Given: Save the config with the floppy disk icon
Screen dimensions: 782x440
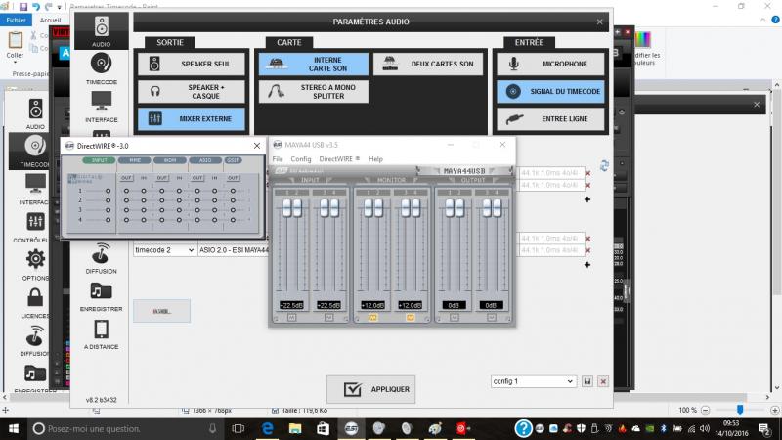Looking at the screenshot, I should 587,381.
